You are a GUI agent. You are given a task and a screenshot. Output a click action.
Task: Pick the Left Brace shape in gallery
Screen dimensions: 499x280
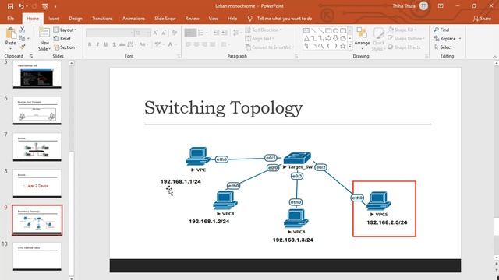point(328,47)
